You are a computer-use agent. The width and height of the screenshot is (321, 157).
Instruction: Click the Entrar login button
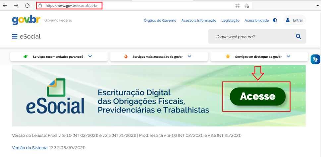[294, 20]
